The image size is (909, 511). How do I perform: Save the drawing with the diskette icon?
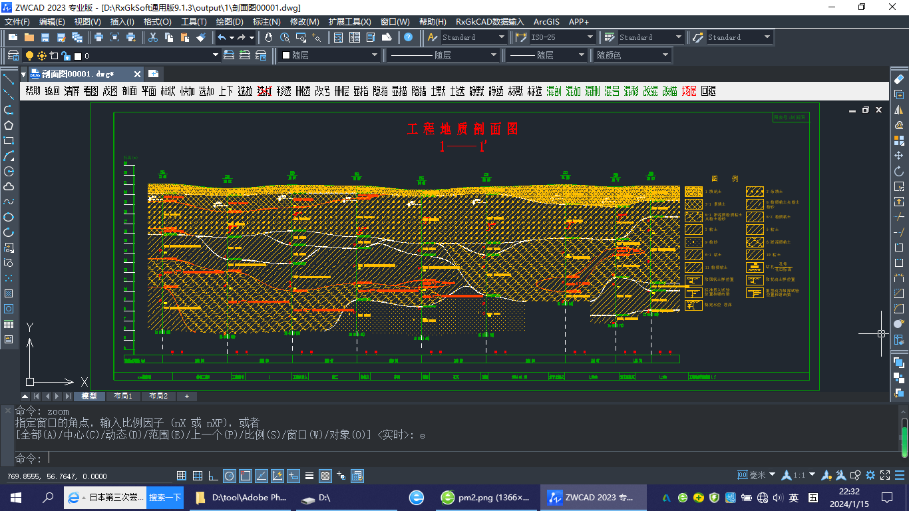click(45, 37)
